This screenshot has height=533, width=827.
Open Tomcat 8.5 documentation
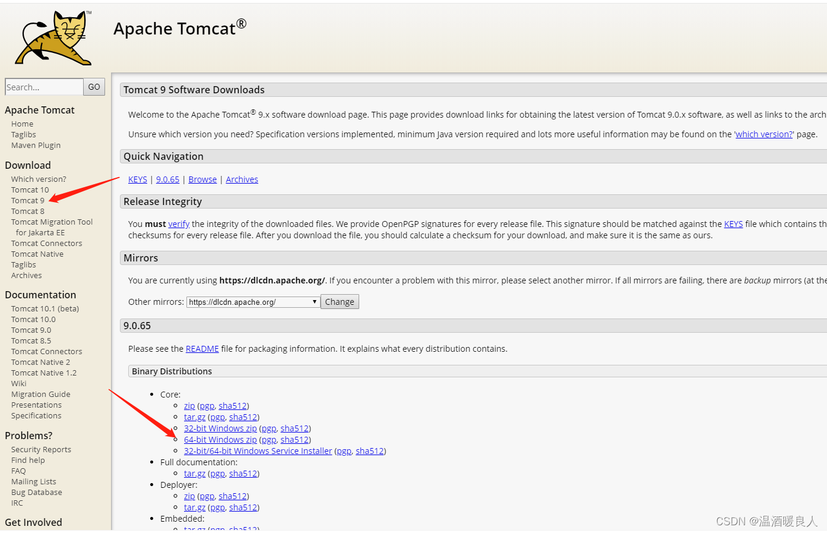(31, 341)
